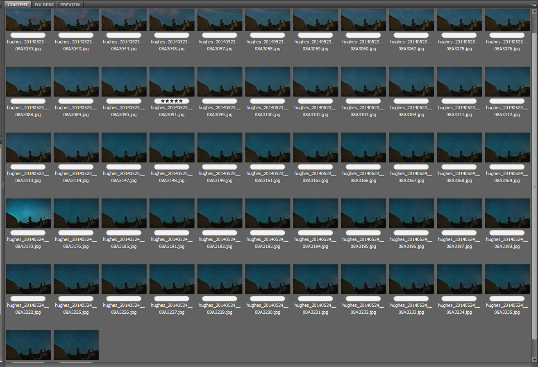This screenshot has height=367, width=538.
Task: Click filename text 08A3233.jpg
Action: coord(411,313)
